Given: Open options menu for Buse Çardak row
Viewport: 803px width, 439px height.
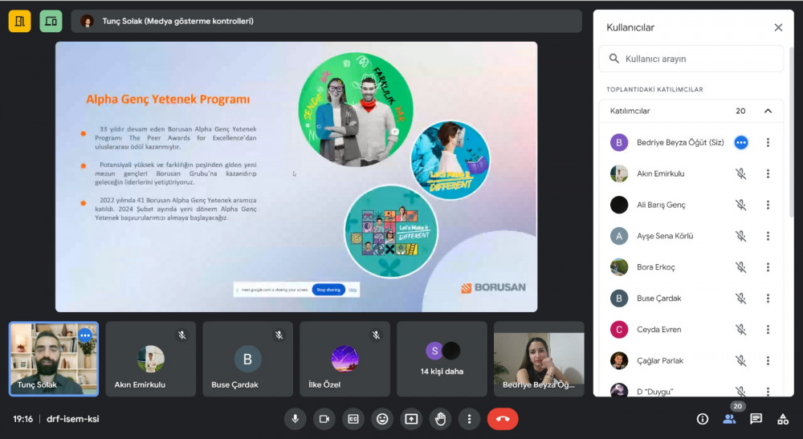Looking at the screenshot, I should pos(768,299).
